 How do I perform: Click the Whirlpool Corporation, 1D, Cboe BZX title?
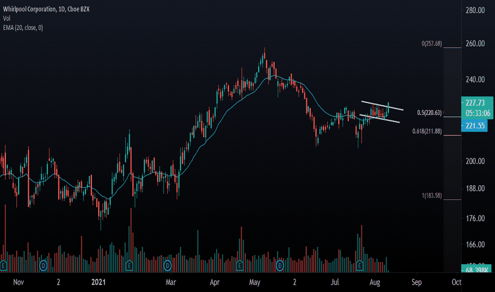pos(46,9)
